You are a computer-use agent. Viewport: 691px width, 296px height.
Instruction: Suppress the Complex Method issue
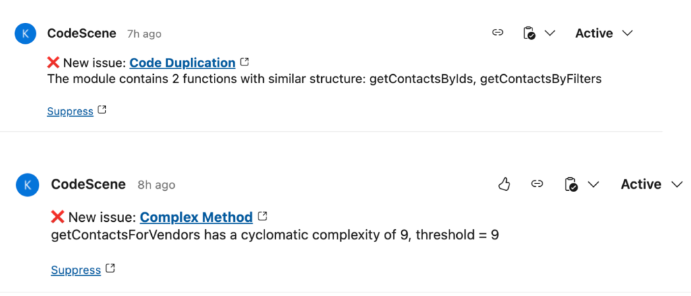point(76,270)
